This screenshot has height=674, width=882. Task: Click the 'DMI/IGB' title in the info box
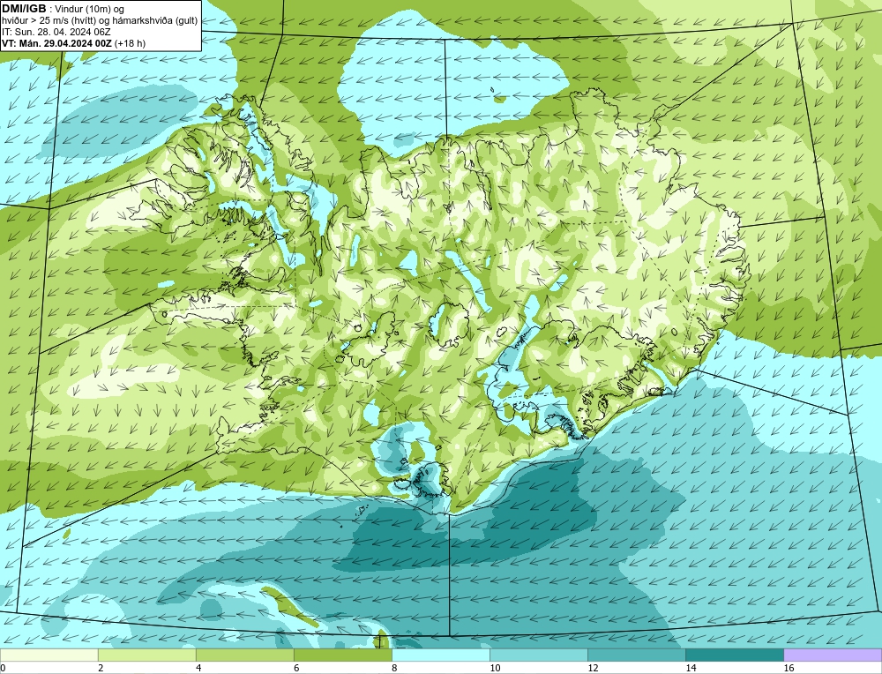24,9
